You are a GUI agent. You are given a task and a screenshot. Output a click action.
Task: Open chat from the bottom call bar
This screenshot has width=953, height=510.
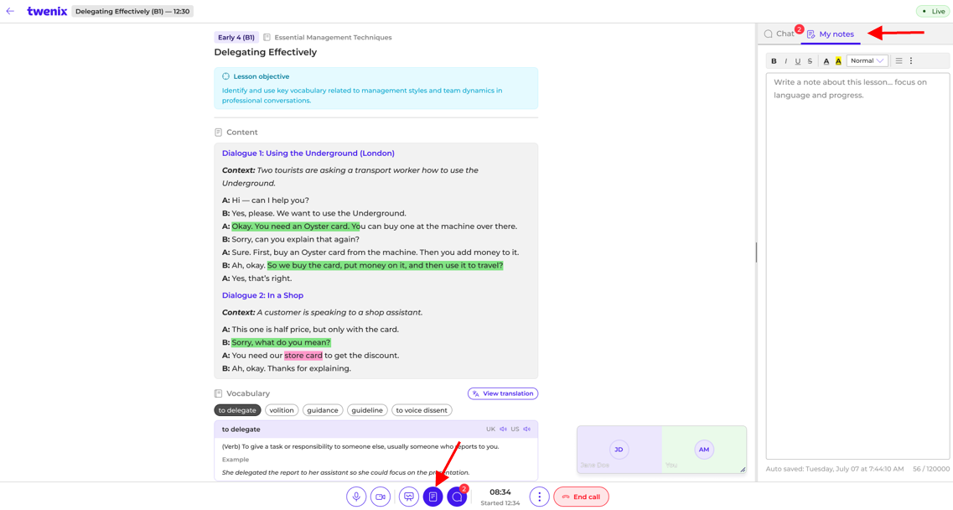(457, 497)
